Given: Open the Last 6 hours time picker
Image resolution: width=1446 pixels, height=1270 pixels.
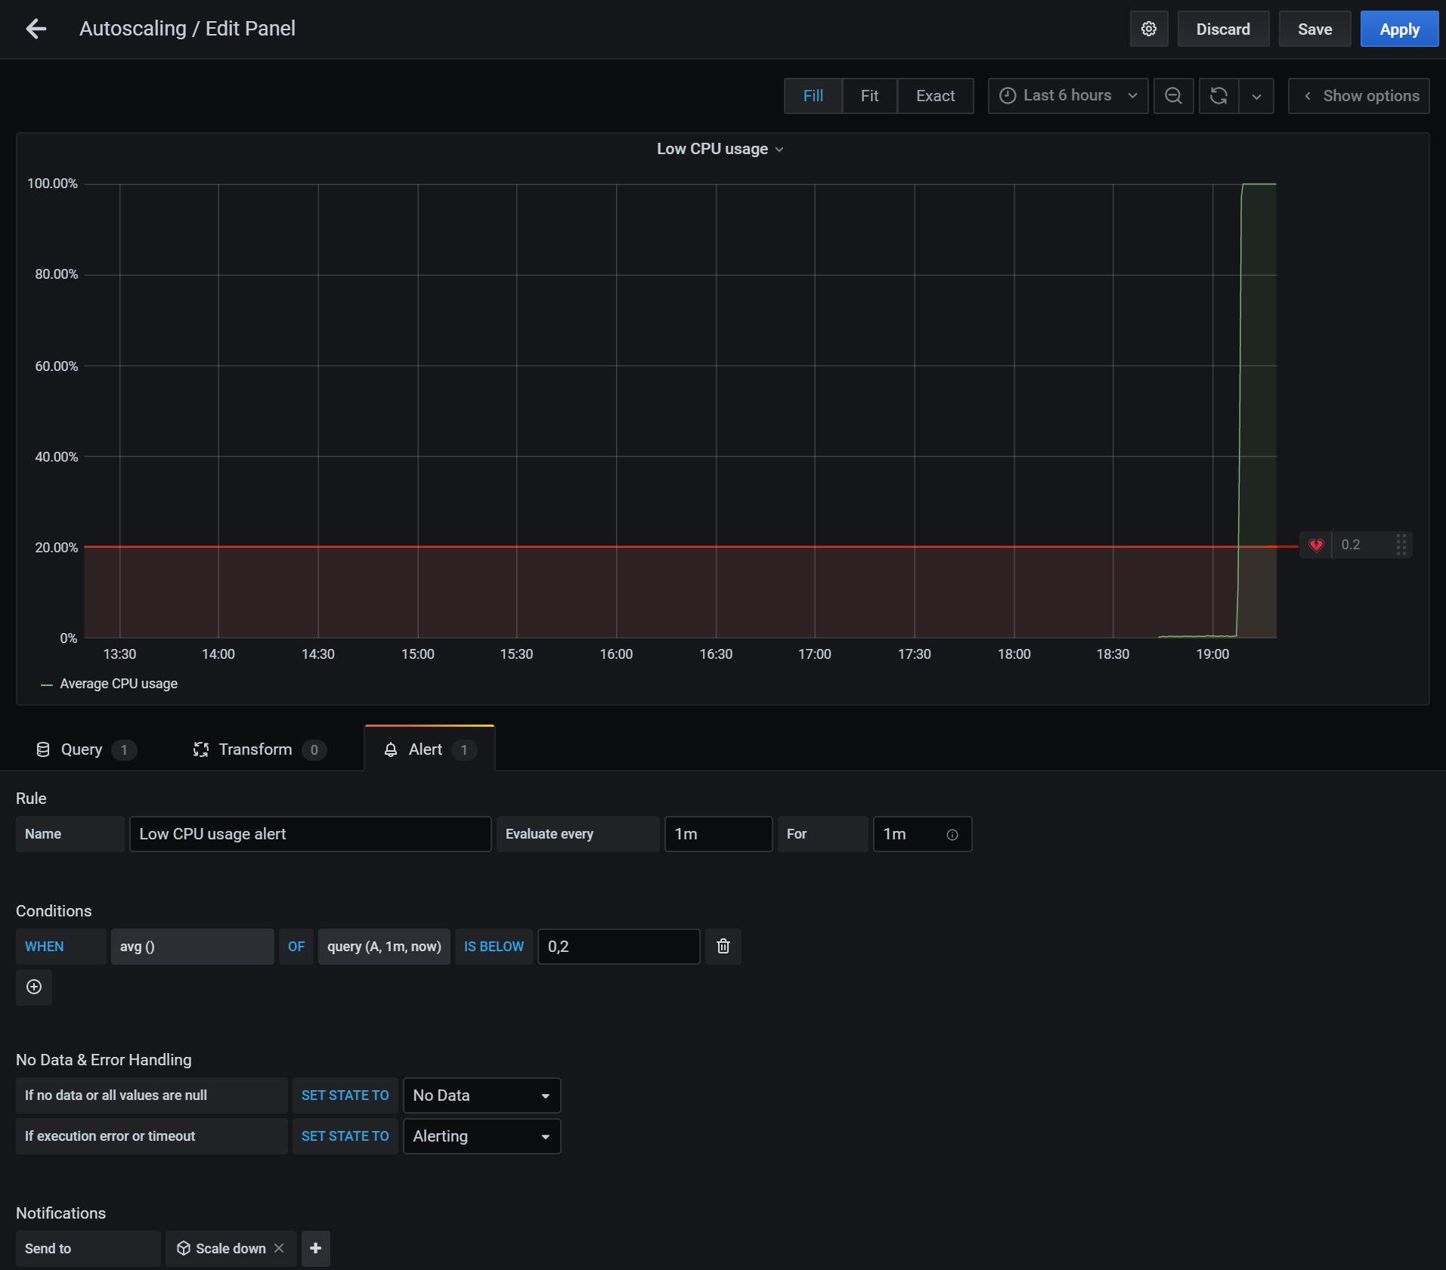Looking at the screenshot, I should 1067,96.
